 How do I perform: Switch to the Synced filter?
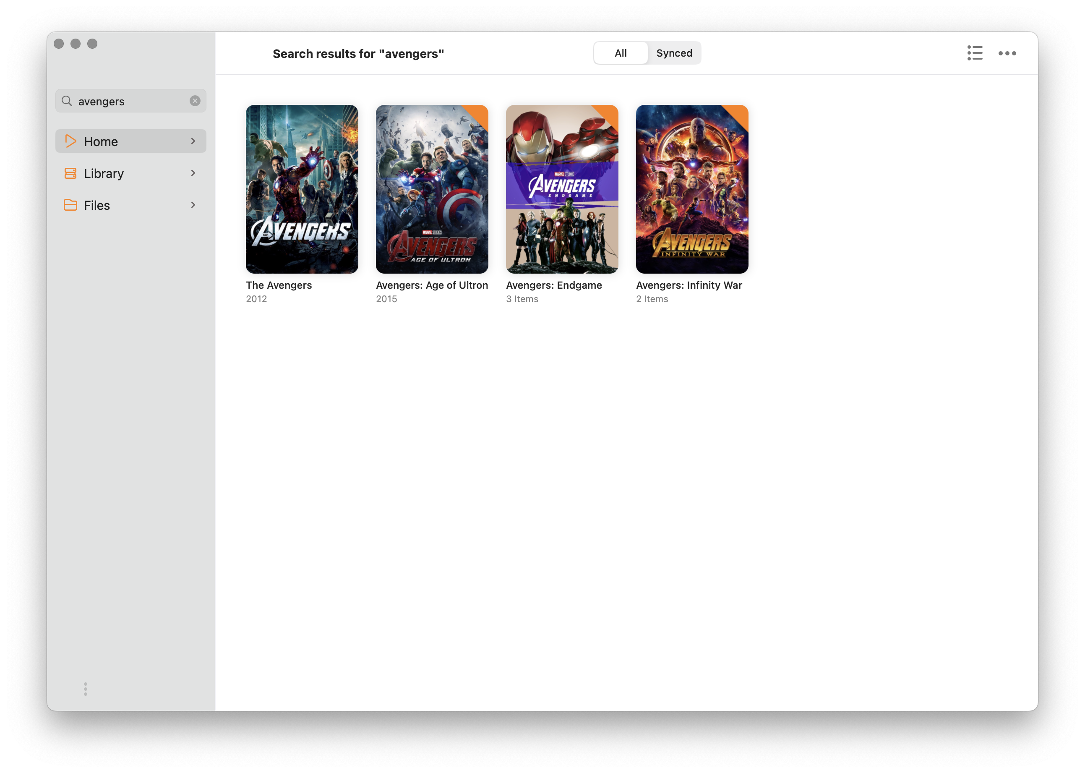(674, 53)
